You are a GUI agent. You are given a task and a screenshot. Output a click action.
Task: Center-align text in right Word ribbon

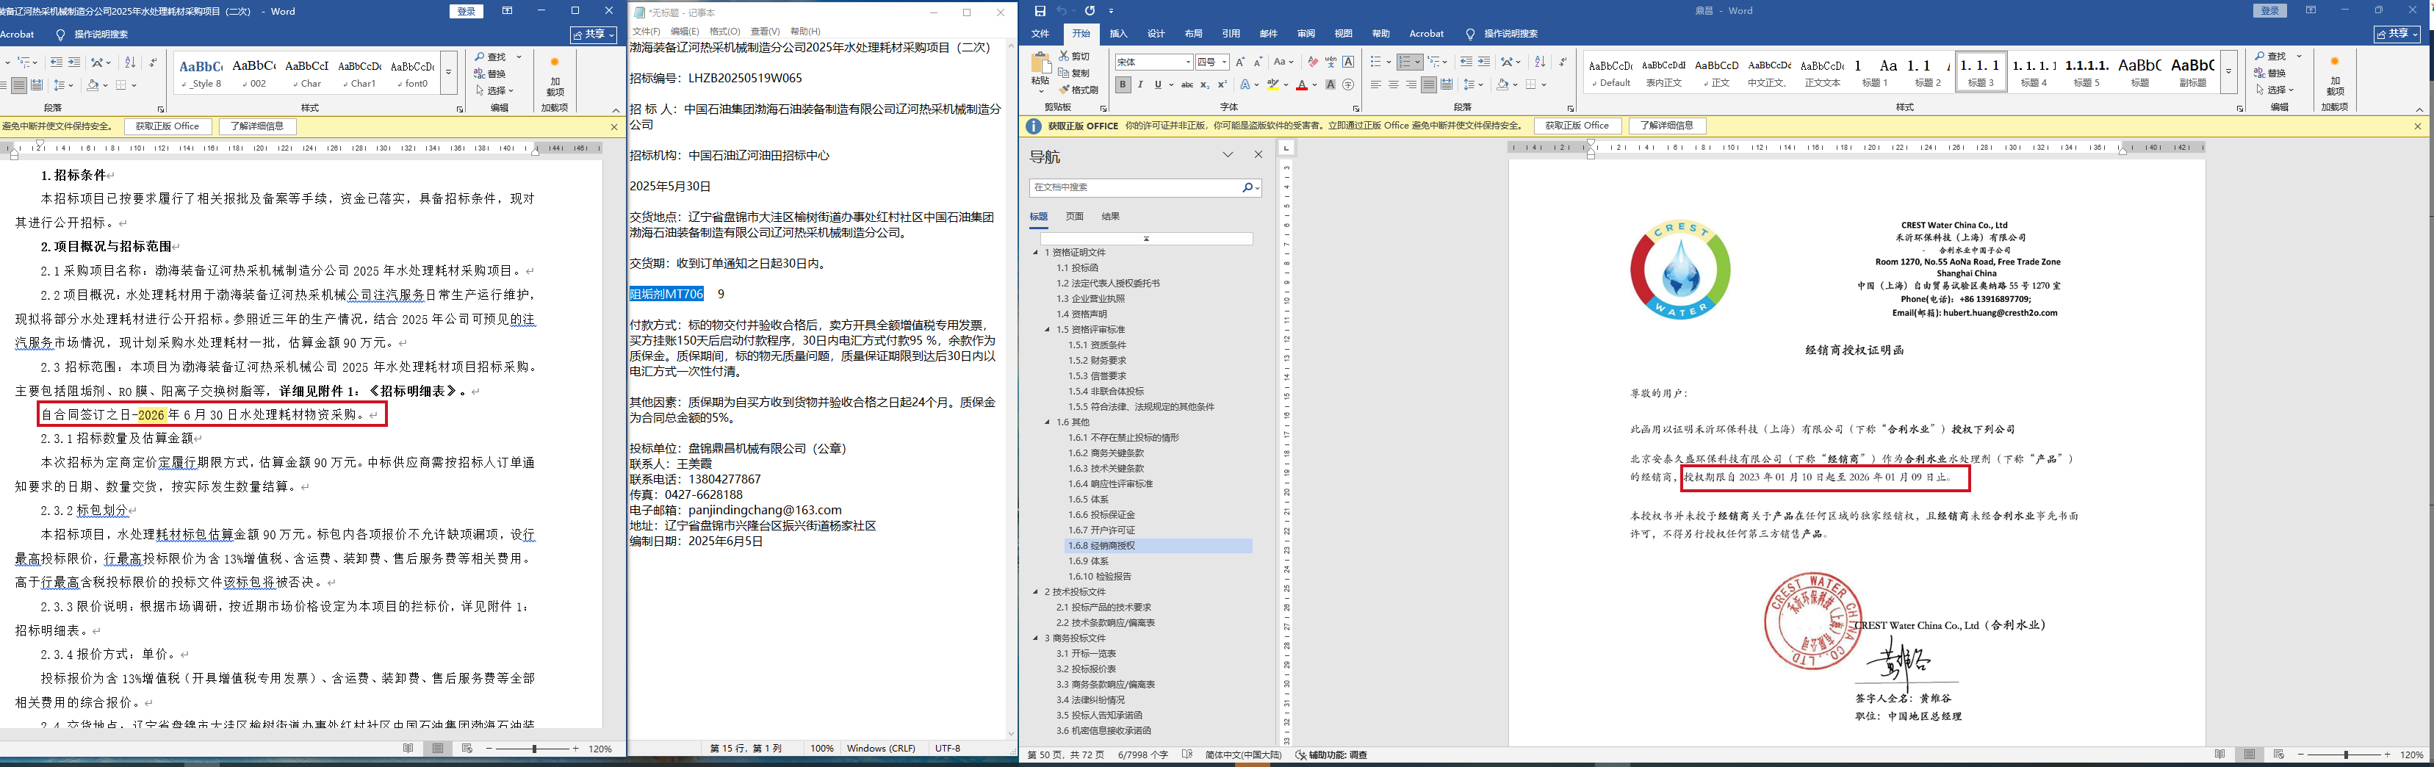(x=1394, y=85)
